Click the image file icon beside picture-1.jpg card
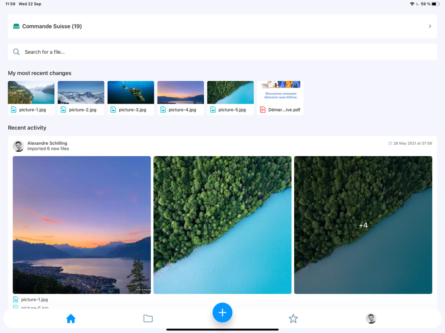Viewport: 445px width, 333px height. (13, 110)
